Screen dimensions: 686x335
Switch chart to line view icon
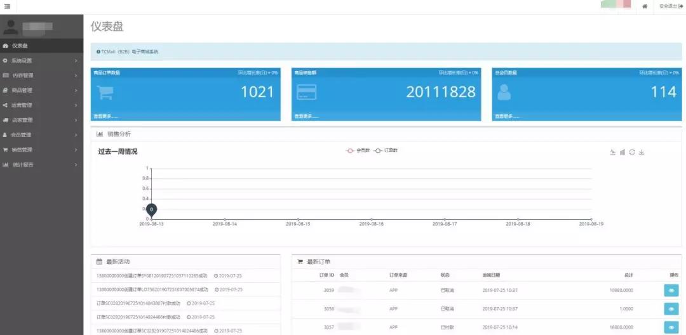point(612,152)
